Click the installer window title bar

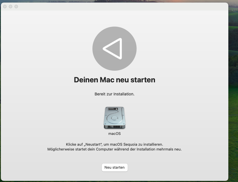114,7
